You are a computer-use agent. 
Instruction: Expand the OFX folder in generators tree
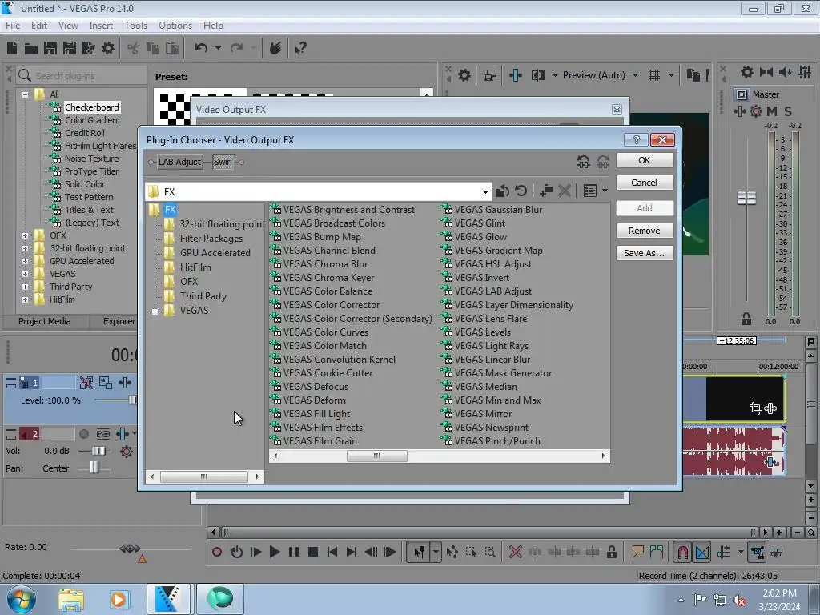coord(25,236)
